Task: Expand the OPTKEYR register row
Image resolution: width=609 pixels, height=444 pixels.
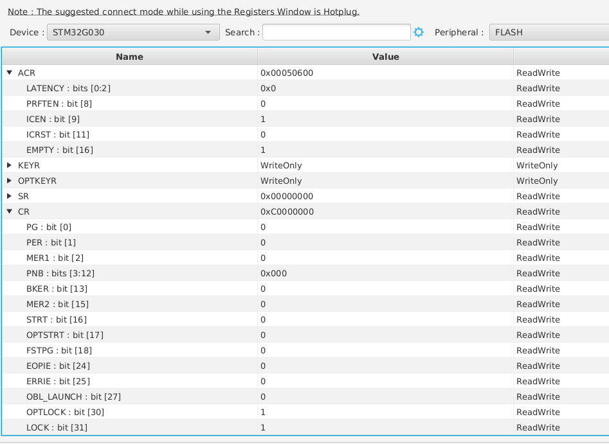Action: pos(10,181)
